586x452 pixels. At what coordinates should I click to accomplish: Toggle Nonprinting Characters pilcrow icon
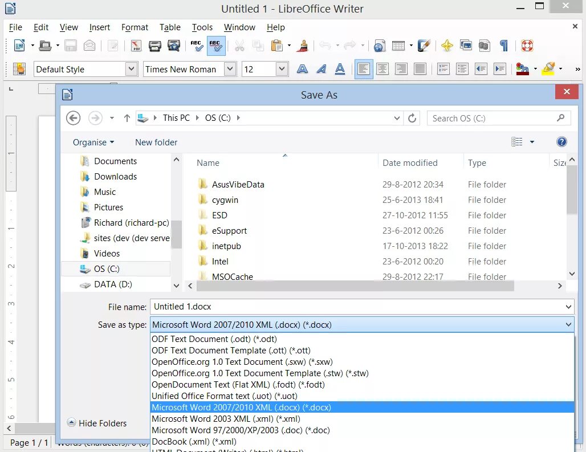pyautogui.click(x=504, y=46)
